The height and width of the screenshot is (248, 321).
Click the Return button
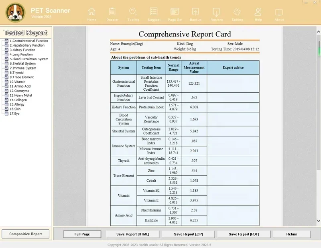(x=292, y=234)
